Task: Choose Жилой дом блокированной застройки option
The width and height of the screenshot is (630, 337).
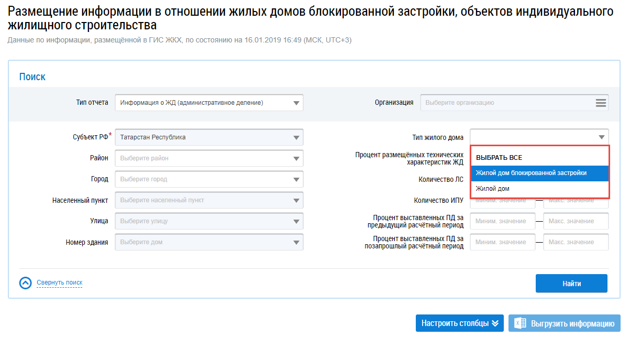Action: tap(531, 173)
